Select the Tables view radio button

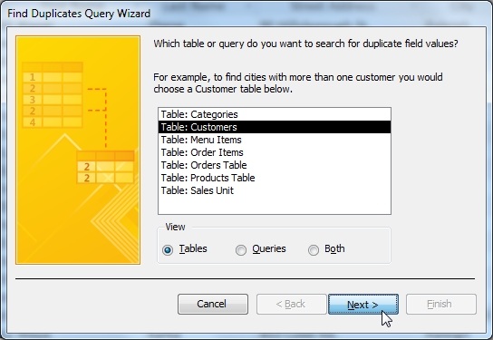click(x=168, y=250)
